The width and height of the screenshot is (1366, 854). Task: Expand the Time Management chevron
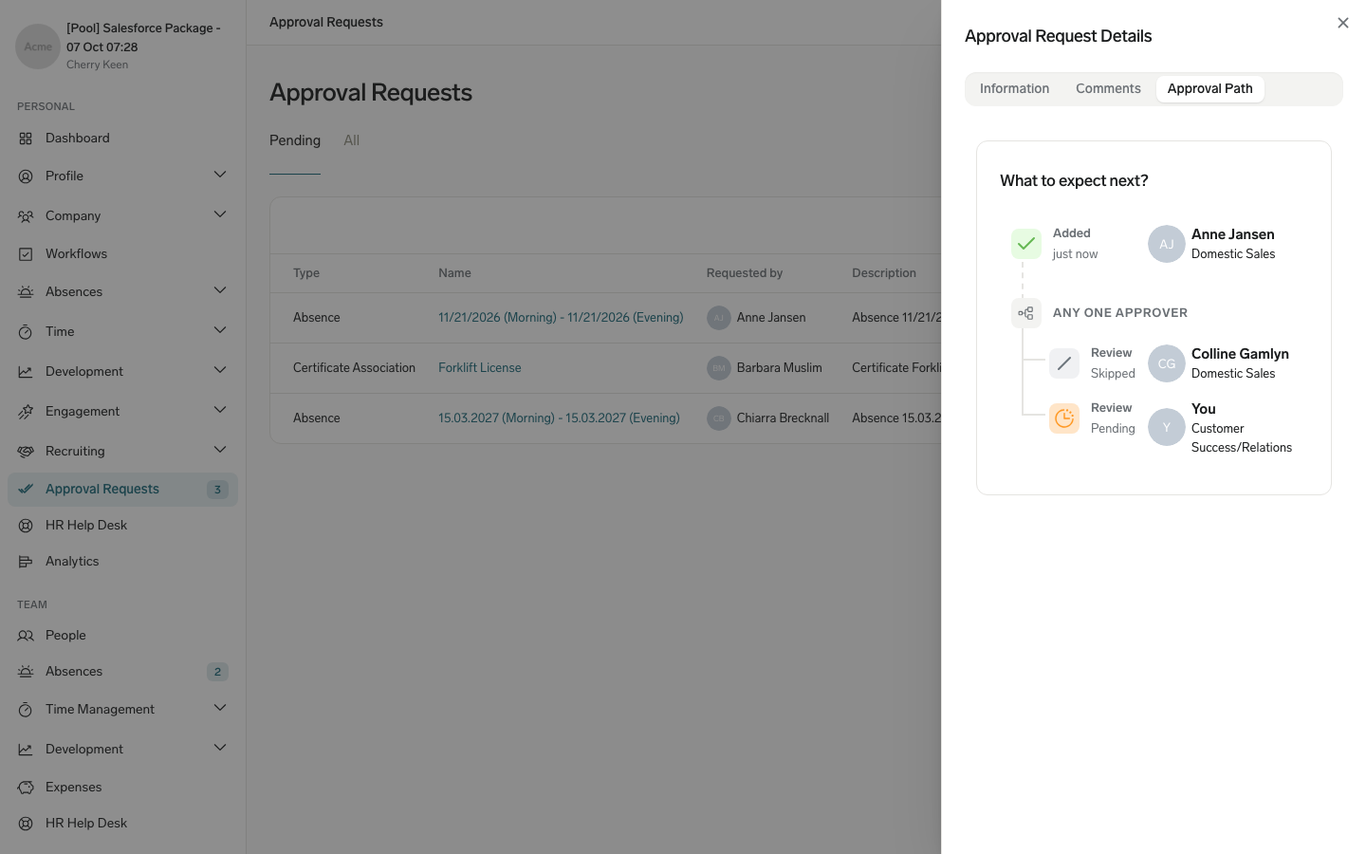(220, 708)
